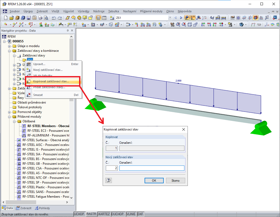Collapse Zatěžovací stavy a kombinace folder

click(9, 51)
